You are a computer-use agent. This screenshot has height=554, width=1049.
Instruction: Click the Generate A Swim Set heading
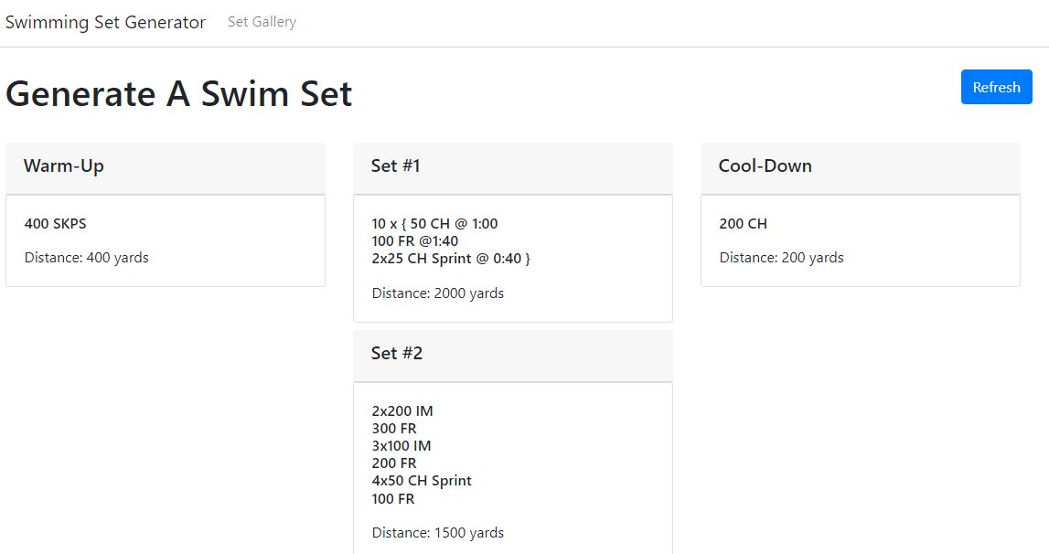(x=178, y=93)
